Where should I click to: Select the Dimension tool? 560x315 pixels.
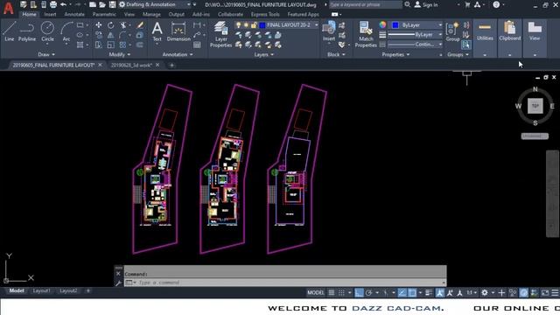coord(178,31)
